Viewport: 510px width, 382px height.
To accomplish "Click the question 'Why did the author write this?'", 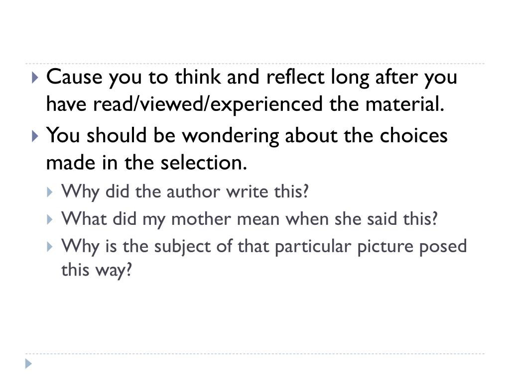I will pos(185,191).
